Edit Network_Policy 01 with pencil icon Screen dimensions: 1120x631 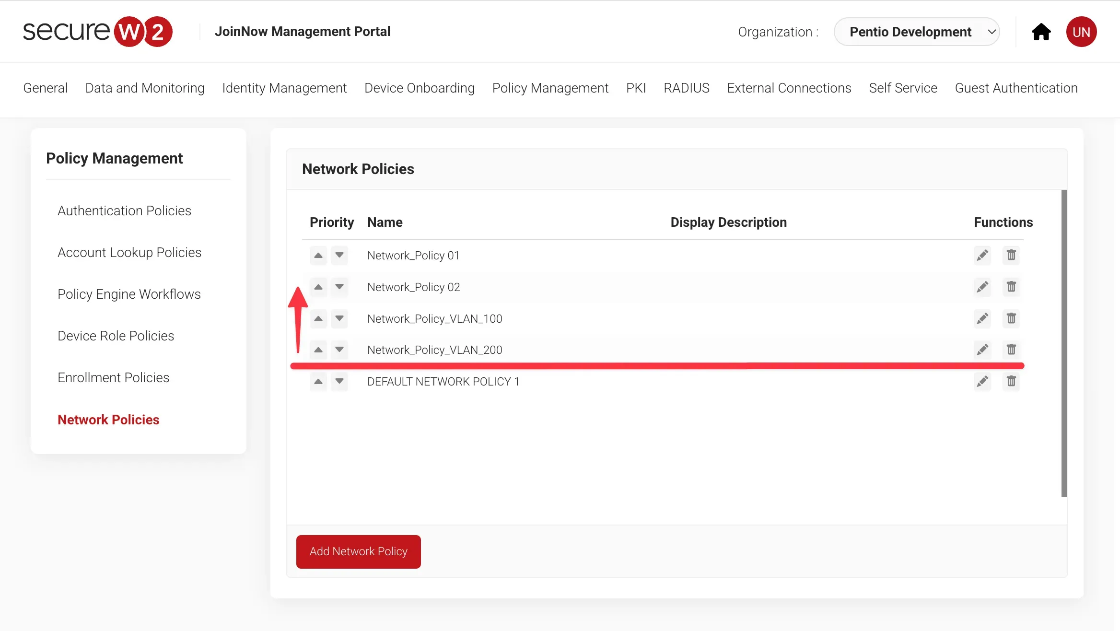coord(982,255)
